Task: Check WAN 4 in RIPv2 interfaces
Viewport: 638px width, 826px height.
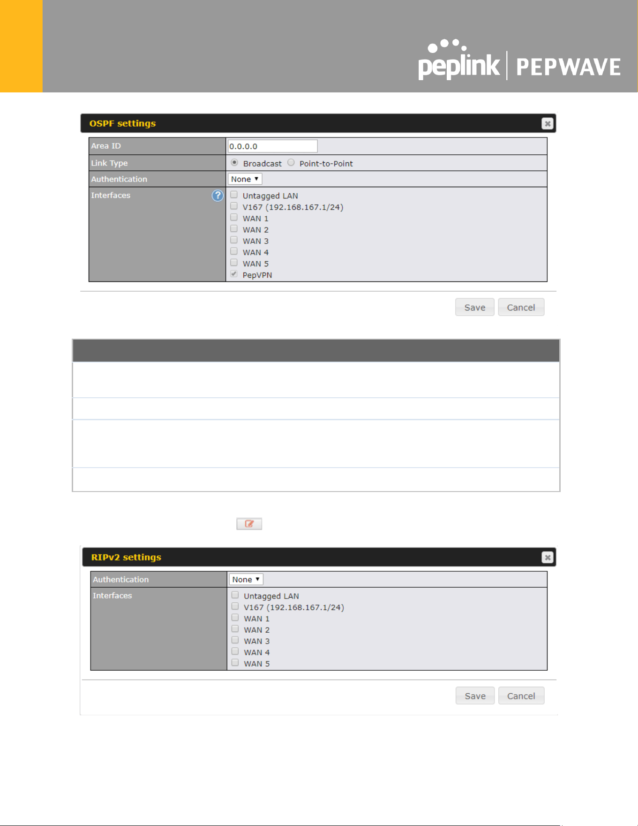Action: [235, 651]
